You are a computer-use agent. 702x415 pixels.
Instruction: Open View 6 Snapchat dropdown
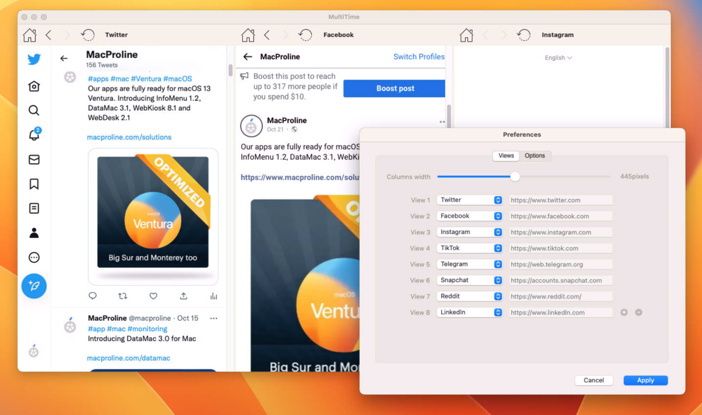point(470,280)
